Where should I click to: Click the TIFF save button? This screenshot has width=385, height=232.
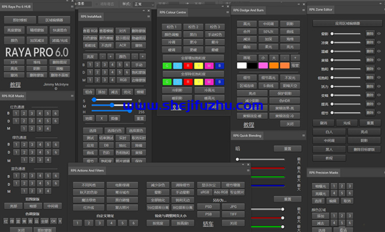click(x=233, y=214)
